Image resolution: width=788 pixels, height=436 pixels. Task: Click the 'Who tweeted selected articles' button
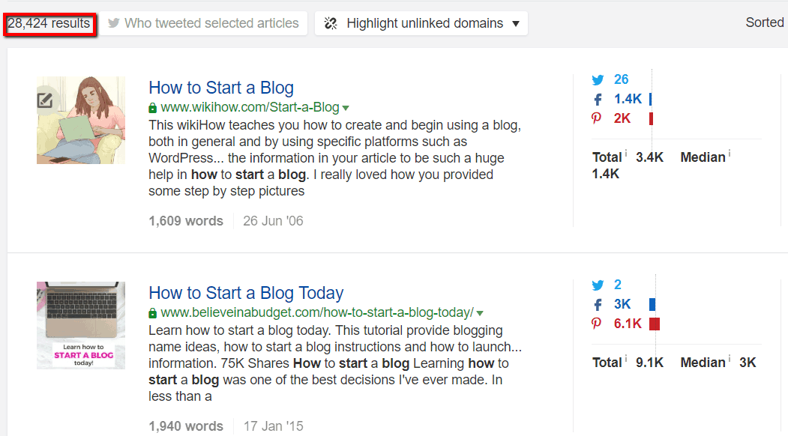(x=204, y=23)
